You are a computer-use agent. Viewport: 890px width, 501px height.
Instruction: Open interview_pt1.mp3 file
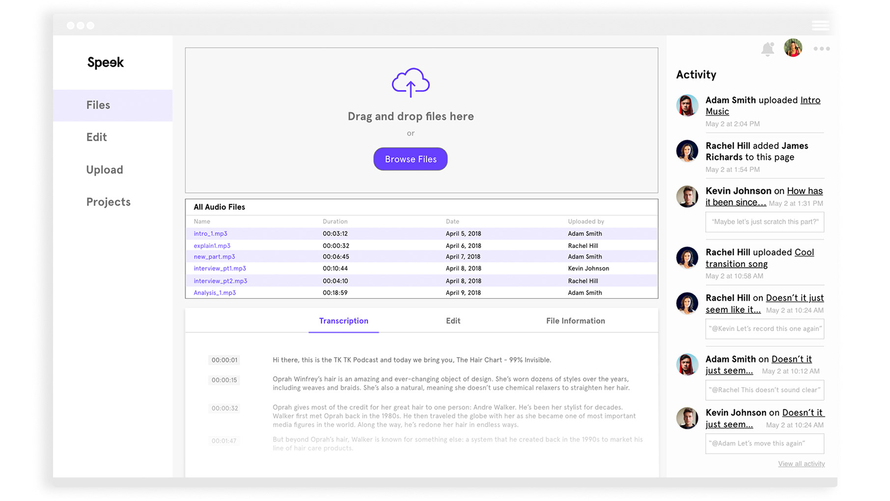coord(220,268)
